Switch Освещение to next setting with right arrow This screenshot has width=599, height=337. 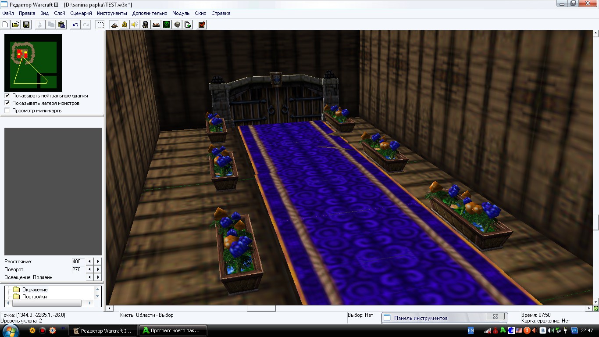pyautogui.click(x=98, y=277)
